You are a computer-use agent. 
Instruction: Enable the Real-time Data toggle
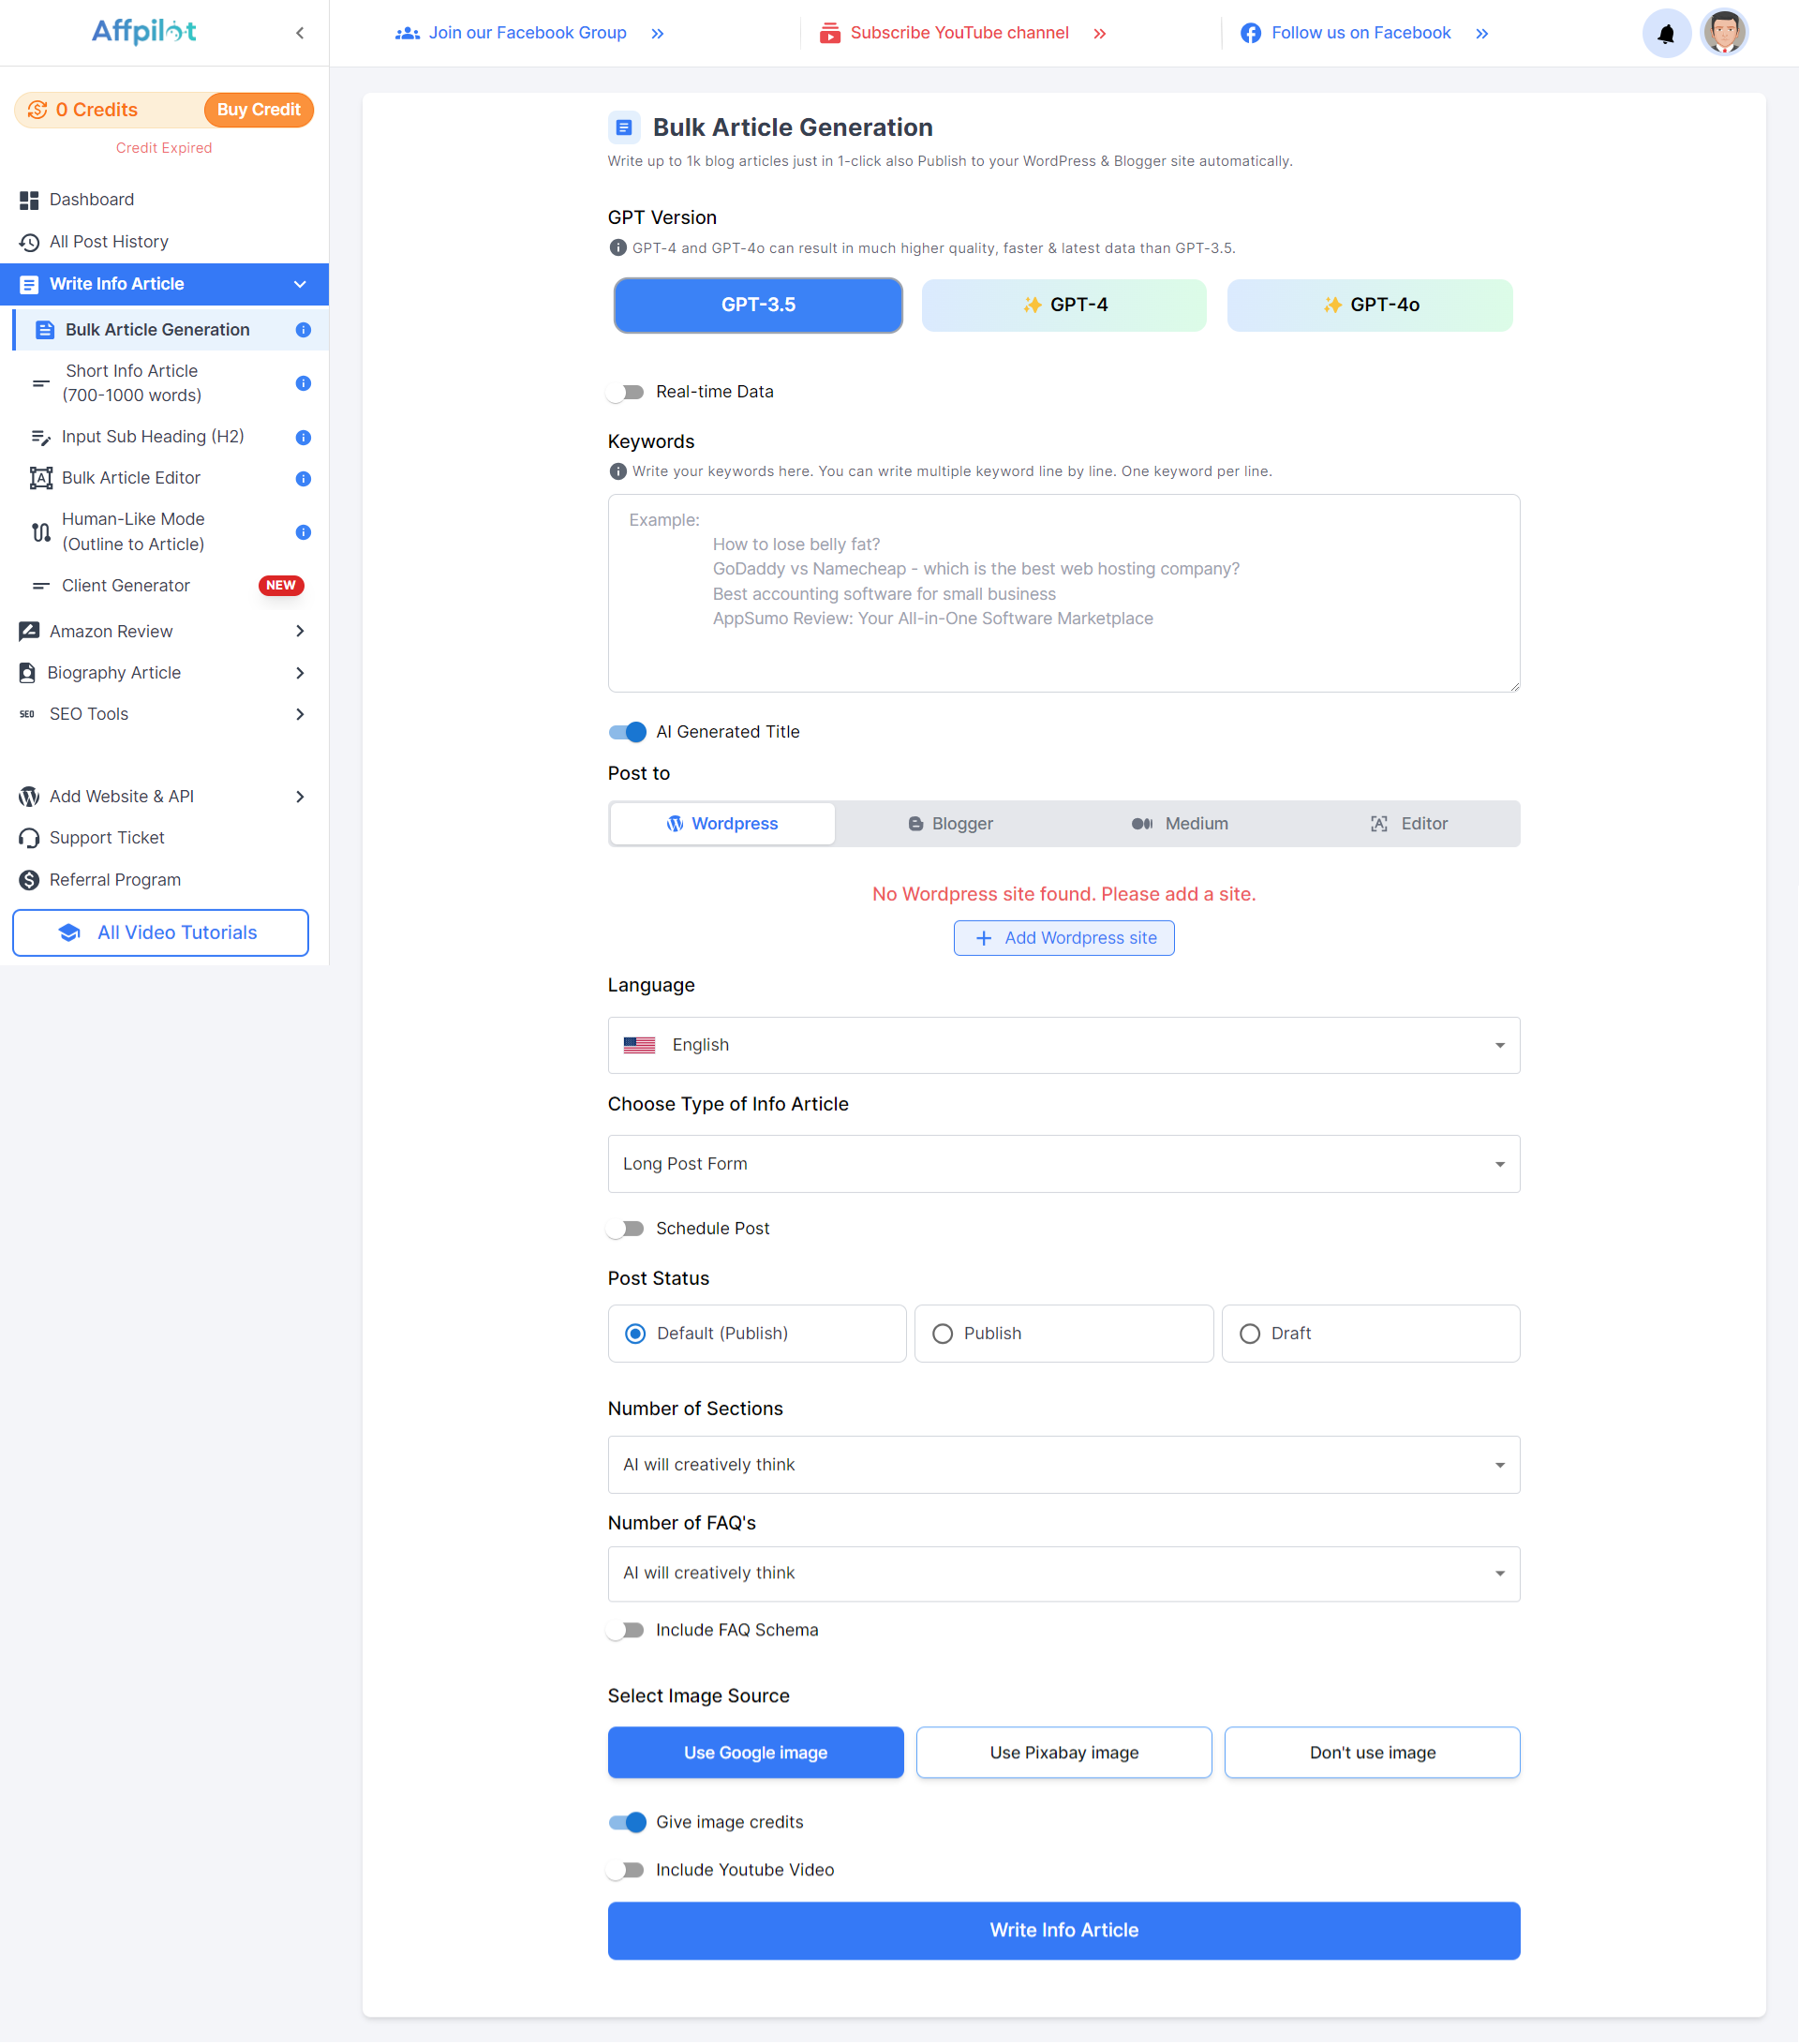[627, 392]
